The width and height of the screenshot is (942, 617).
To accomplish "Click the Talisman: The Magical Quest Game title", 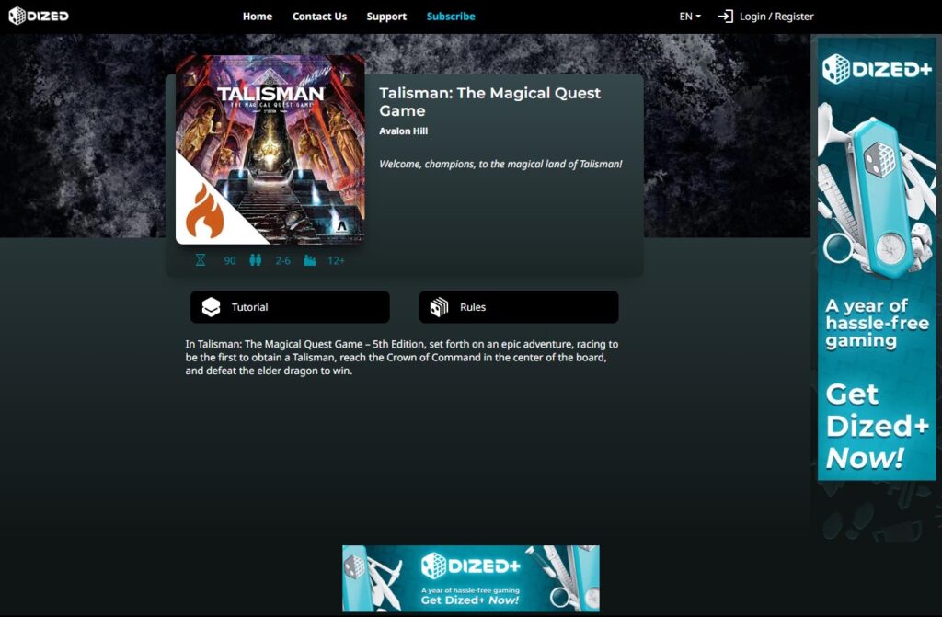I will (x=489, y=101).
